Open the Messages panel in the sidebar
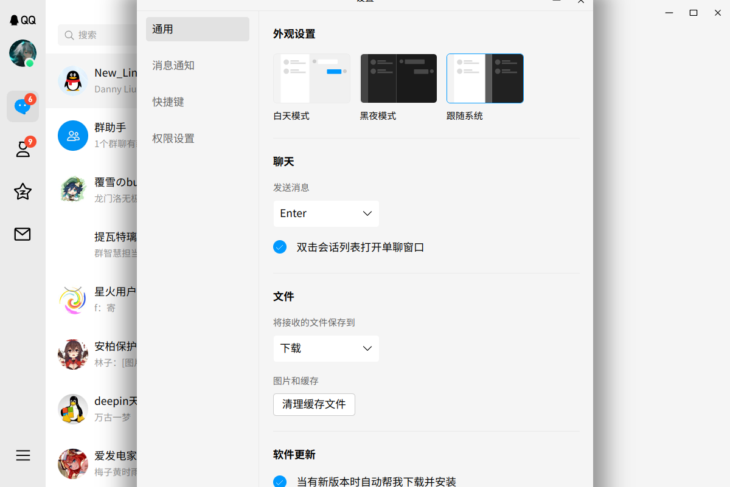 [x=23, y=106]
